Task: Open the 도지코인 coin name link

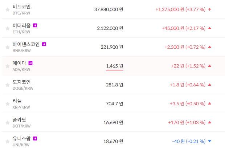Action: pos(21,82)
